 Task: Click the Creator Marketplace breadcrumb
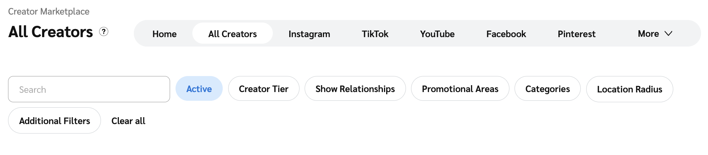point(49,12)
